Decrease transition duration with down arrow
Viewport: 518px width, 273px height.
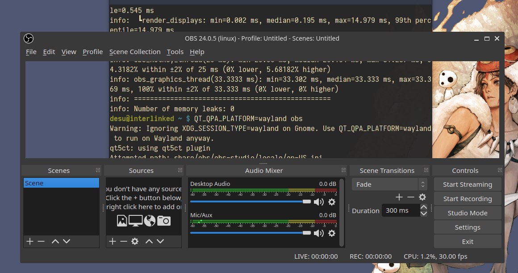point(423,214)
